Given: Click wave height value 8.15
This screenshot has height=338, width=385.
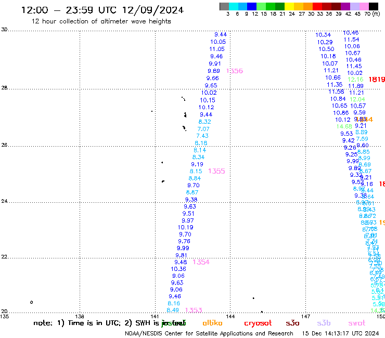Looking at the screenshot, I should [196, 171].
